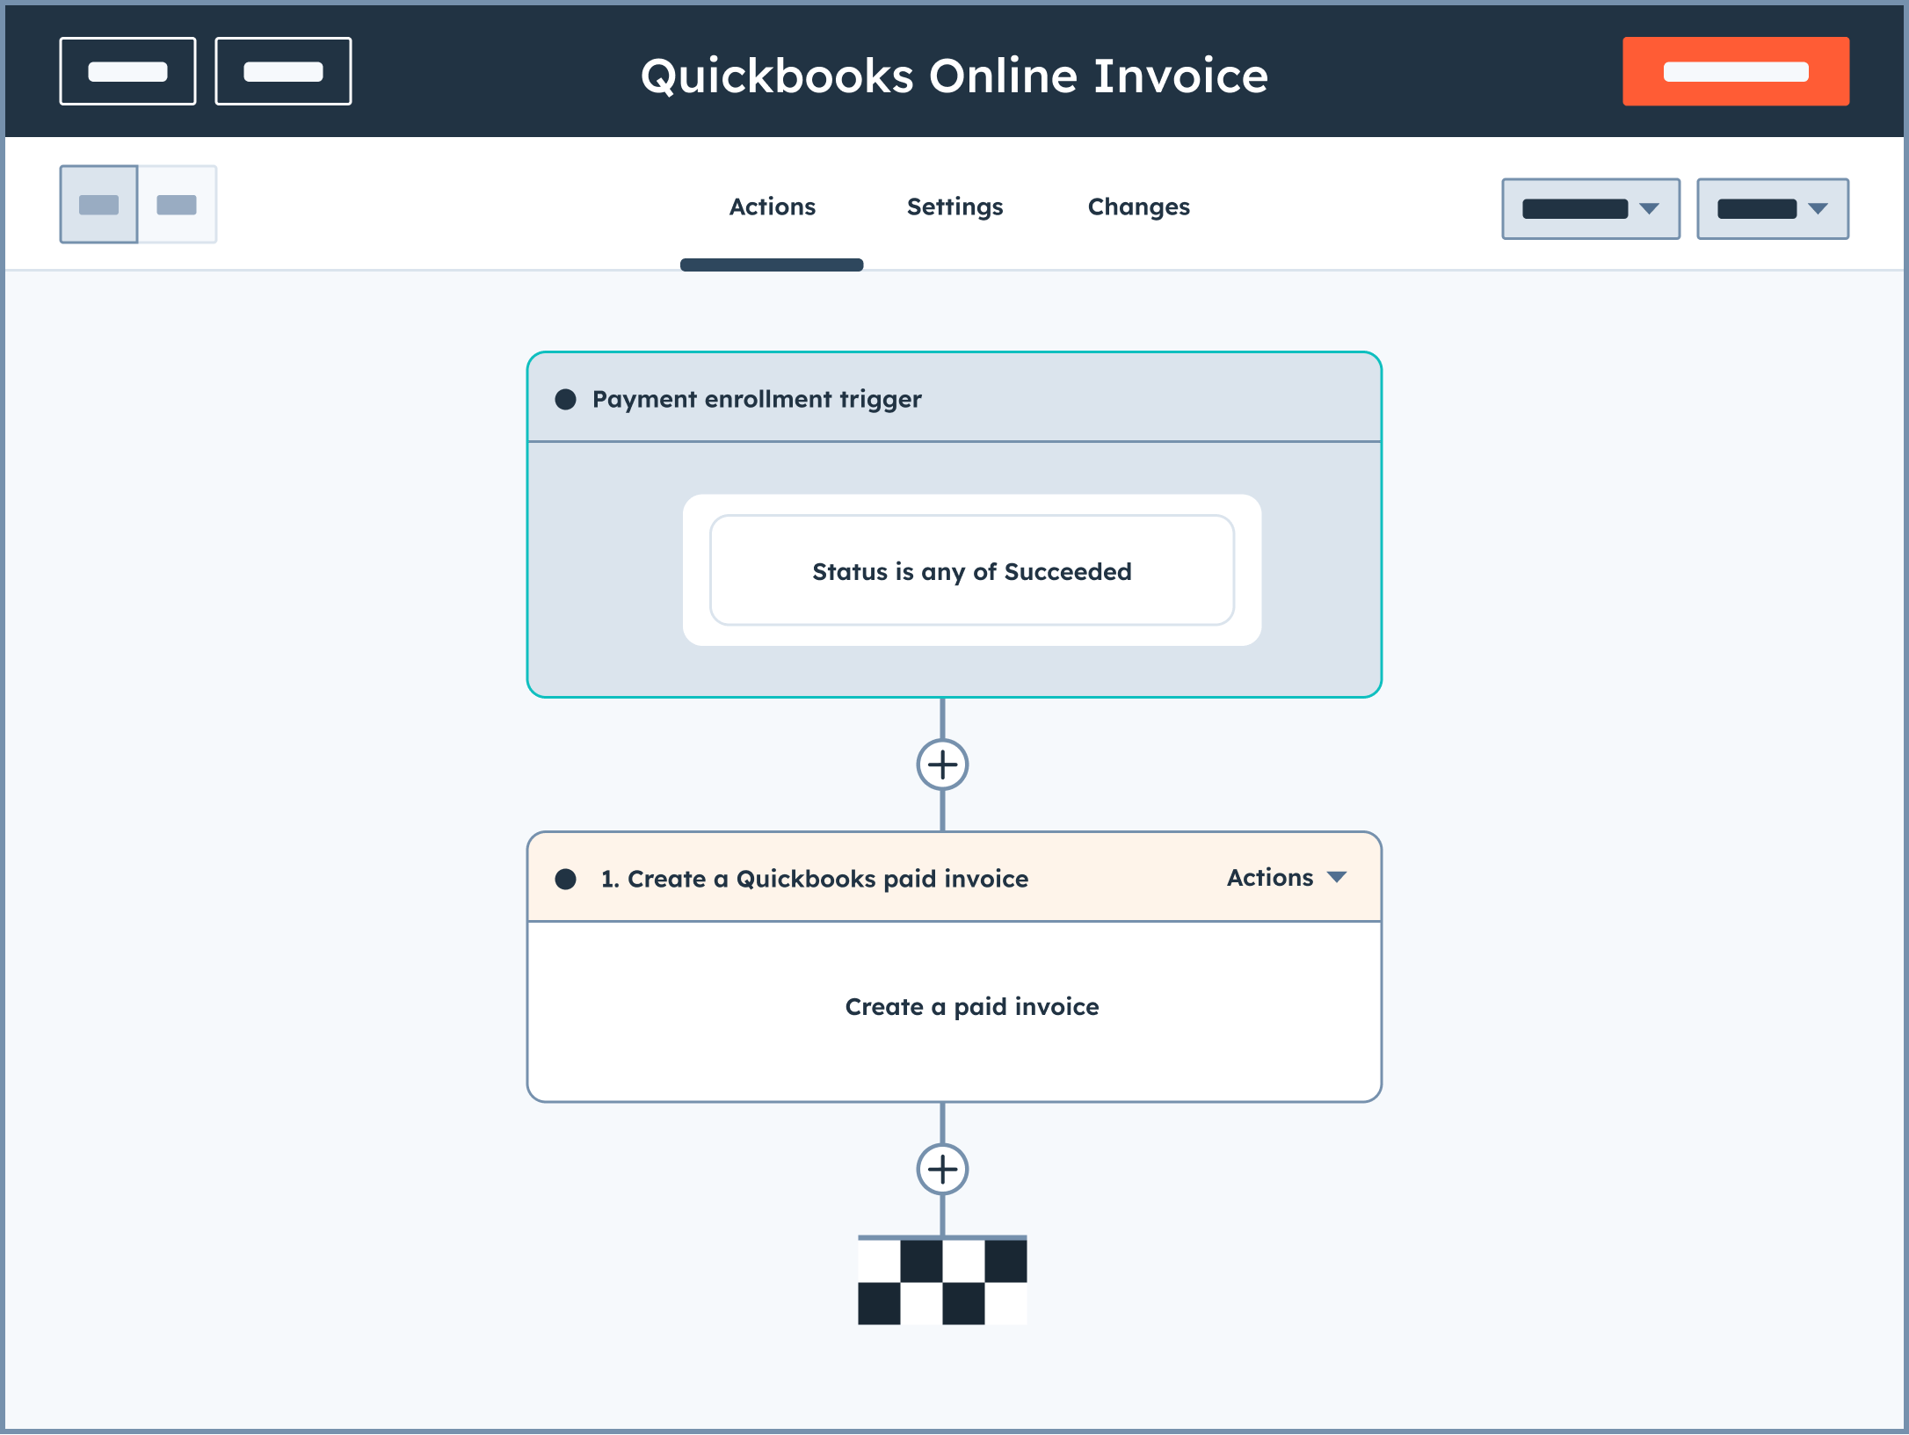Select the Actions tab
This screenshot has height=1435, width=1909.
[x=772, y=207]
